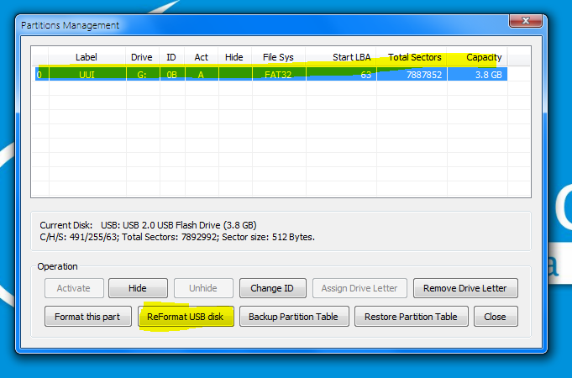Click the disabled Activate button
The width and height of the screenshot is (572, 378).
coord(74,288)
